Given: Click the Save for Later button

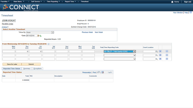Looking at the screenshot, I should tap(12, 64).
